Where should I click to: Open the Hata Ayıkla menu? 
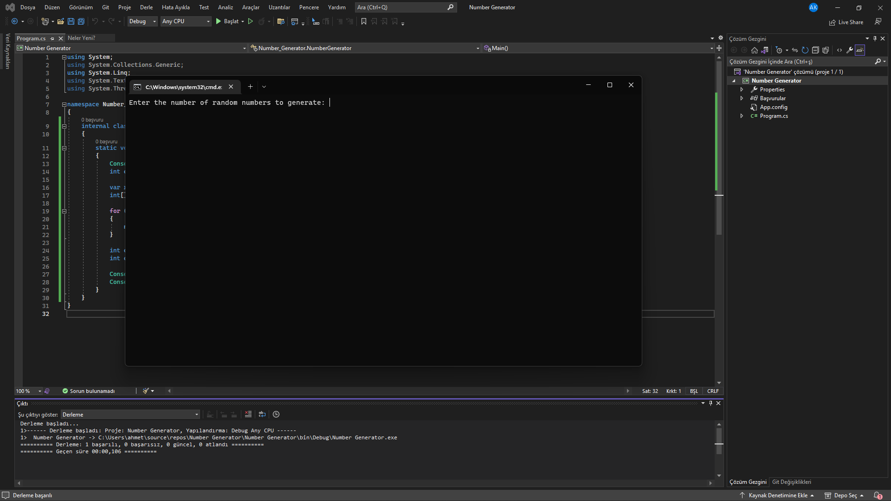175,7
